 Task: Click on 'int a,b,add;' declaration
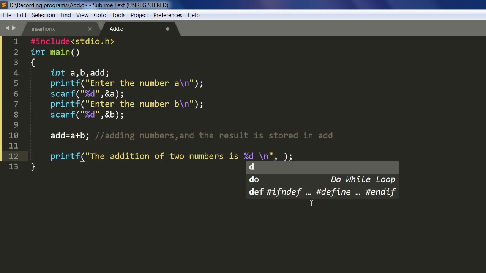(x=80, y=73)
